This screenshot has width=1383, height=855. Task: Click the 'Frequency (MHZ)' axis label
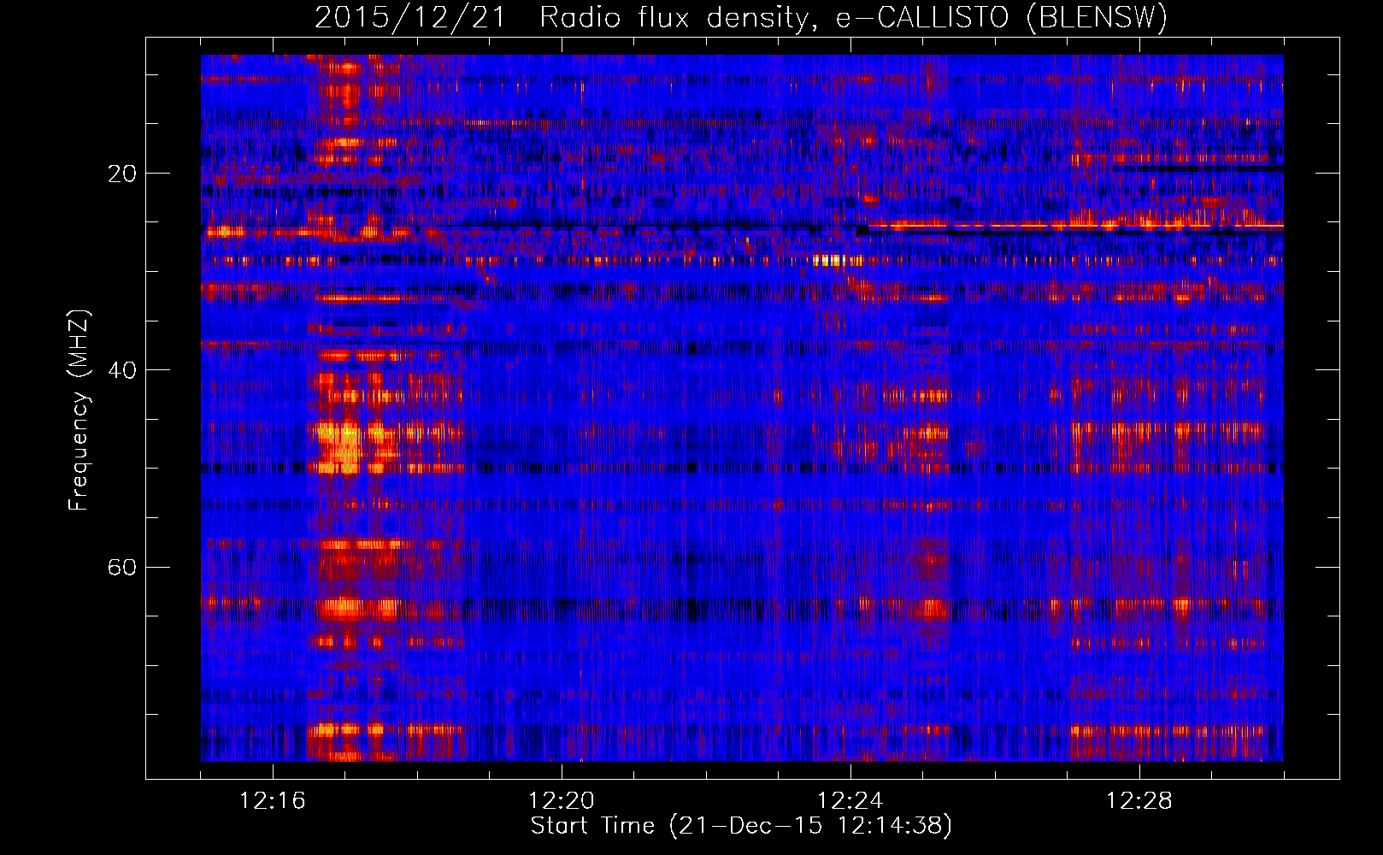pyautogui.click(x=79, y=410)
